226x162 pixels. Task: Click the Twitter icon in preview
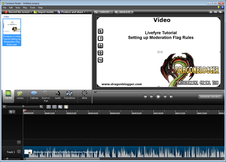coord(101,31)
